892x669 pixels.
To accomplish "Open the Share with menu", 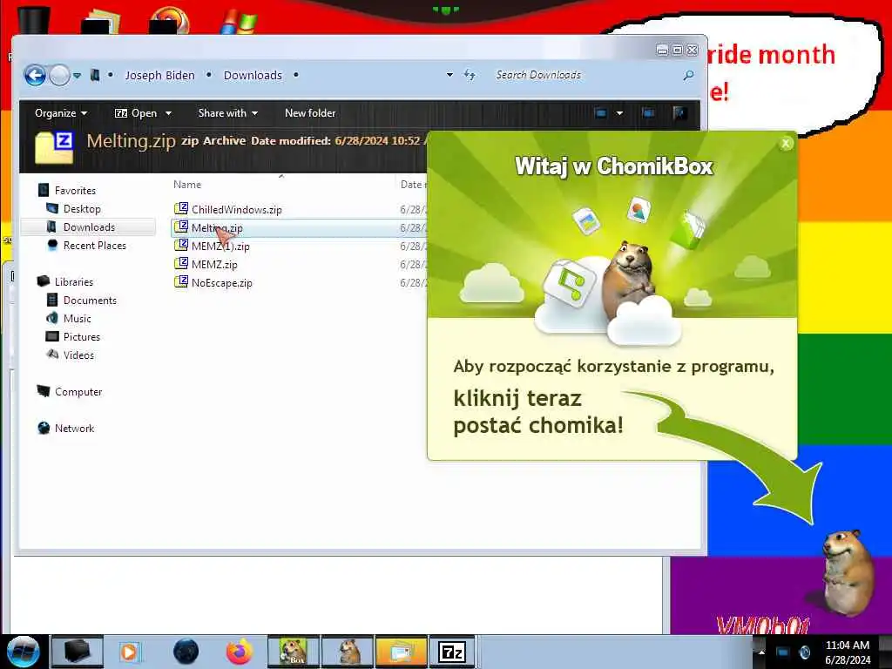I will 227,113.
